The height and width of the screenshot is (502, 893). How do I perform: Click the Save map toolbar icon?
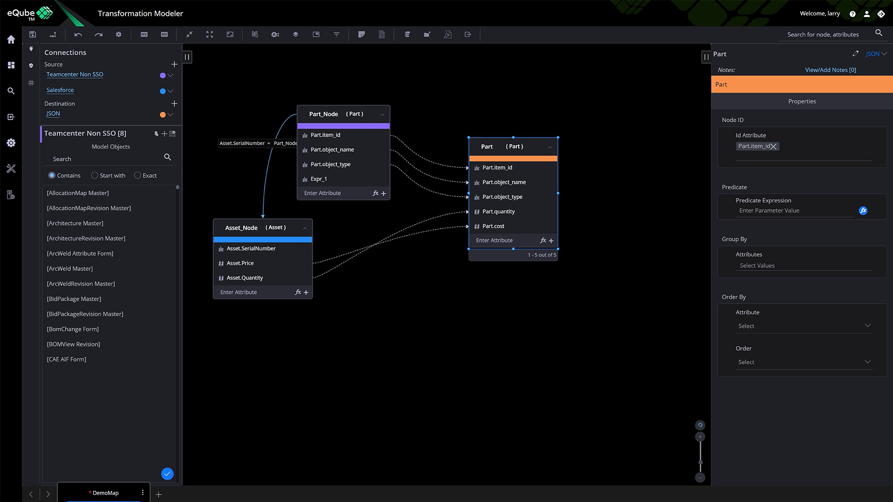tap(33, 34)
